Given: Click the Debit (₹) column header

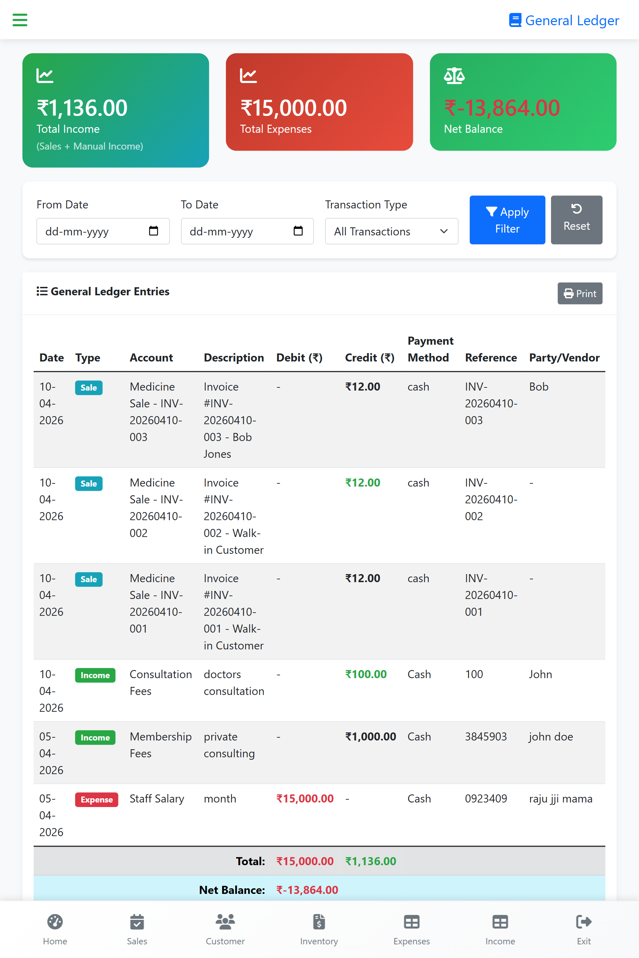Looking at the screenshot, I should click(x=299, y=358).
